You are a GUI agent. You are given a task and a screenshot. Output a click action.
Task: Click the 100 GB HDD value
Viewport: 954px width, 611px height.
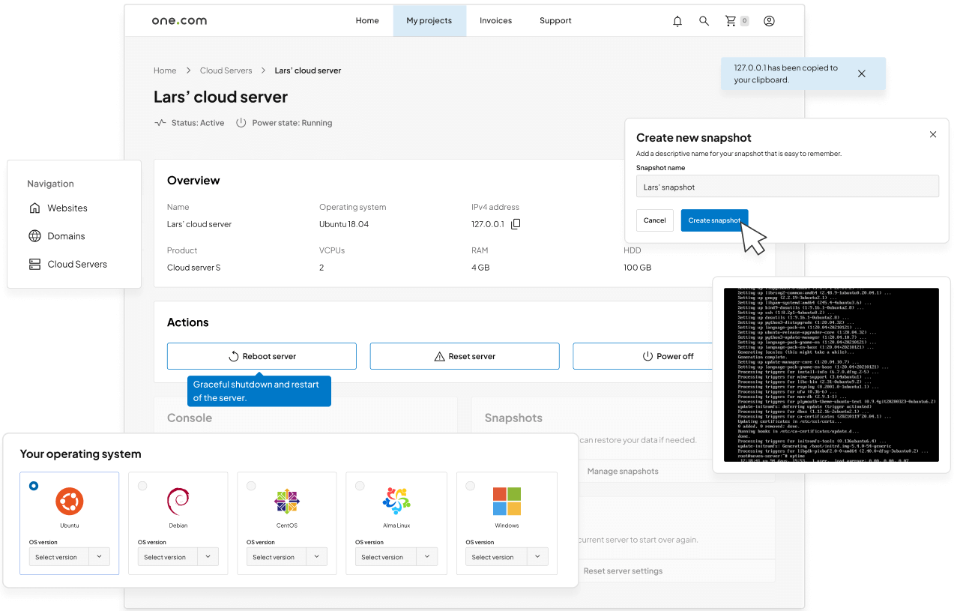[637, 268]
